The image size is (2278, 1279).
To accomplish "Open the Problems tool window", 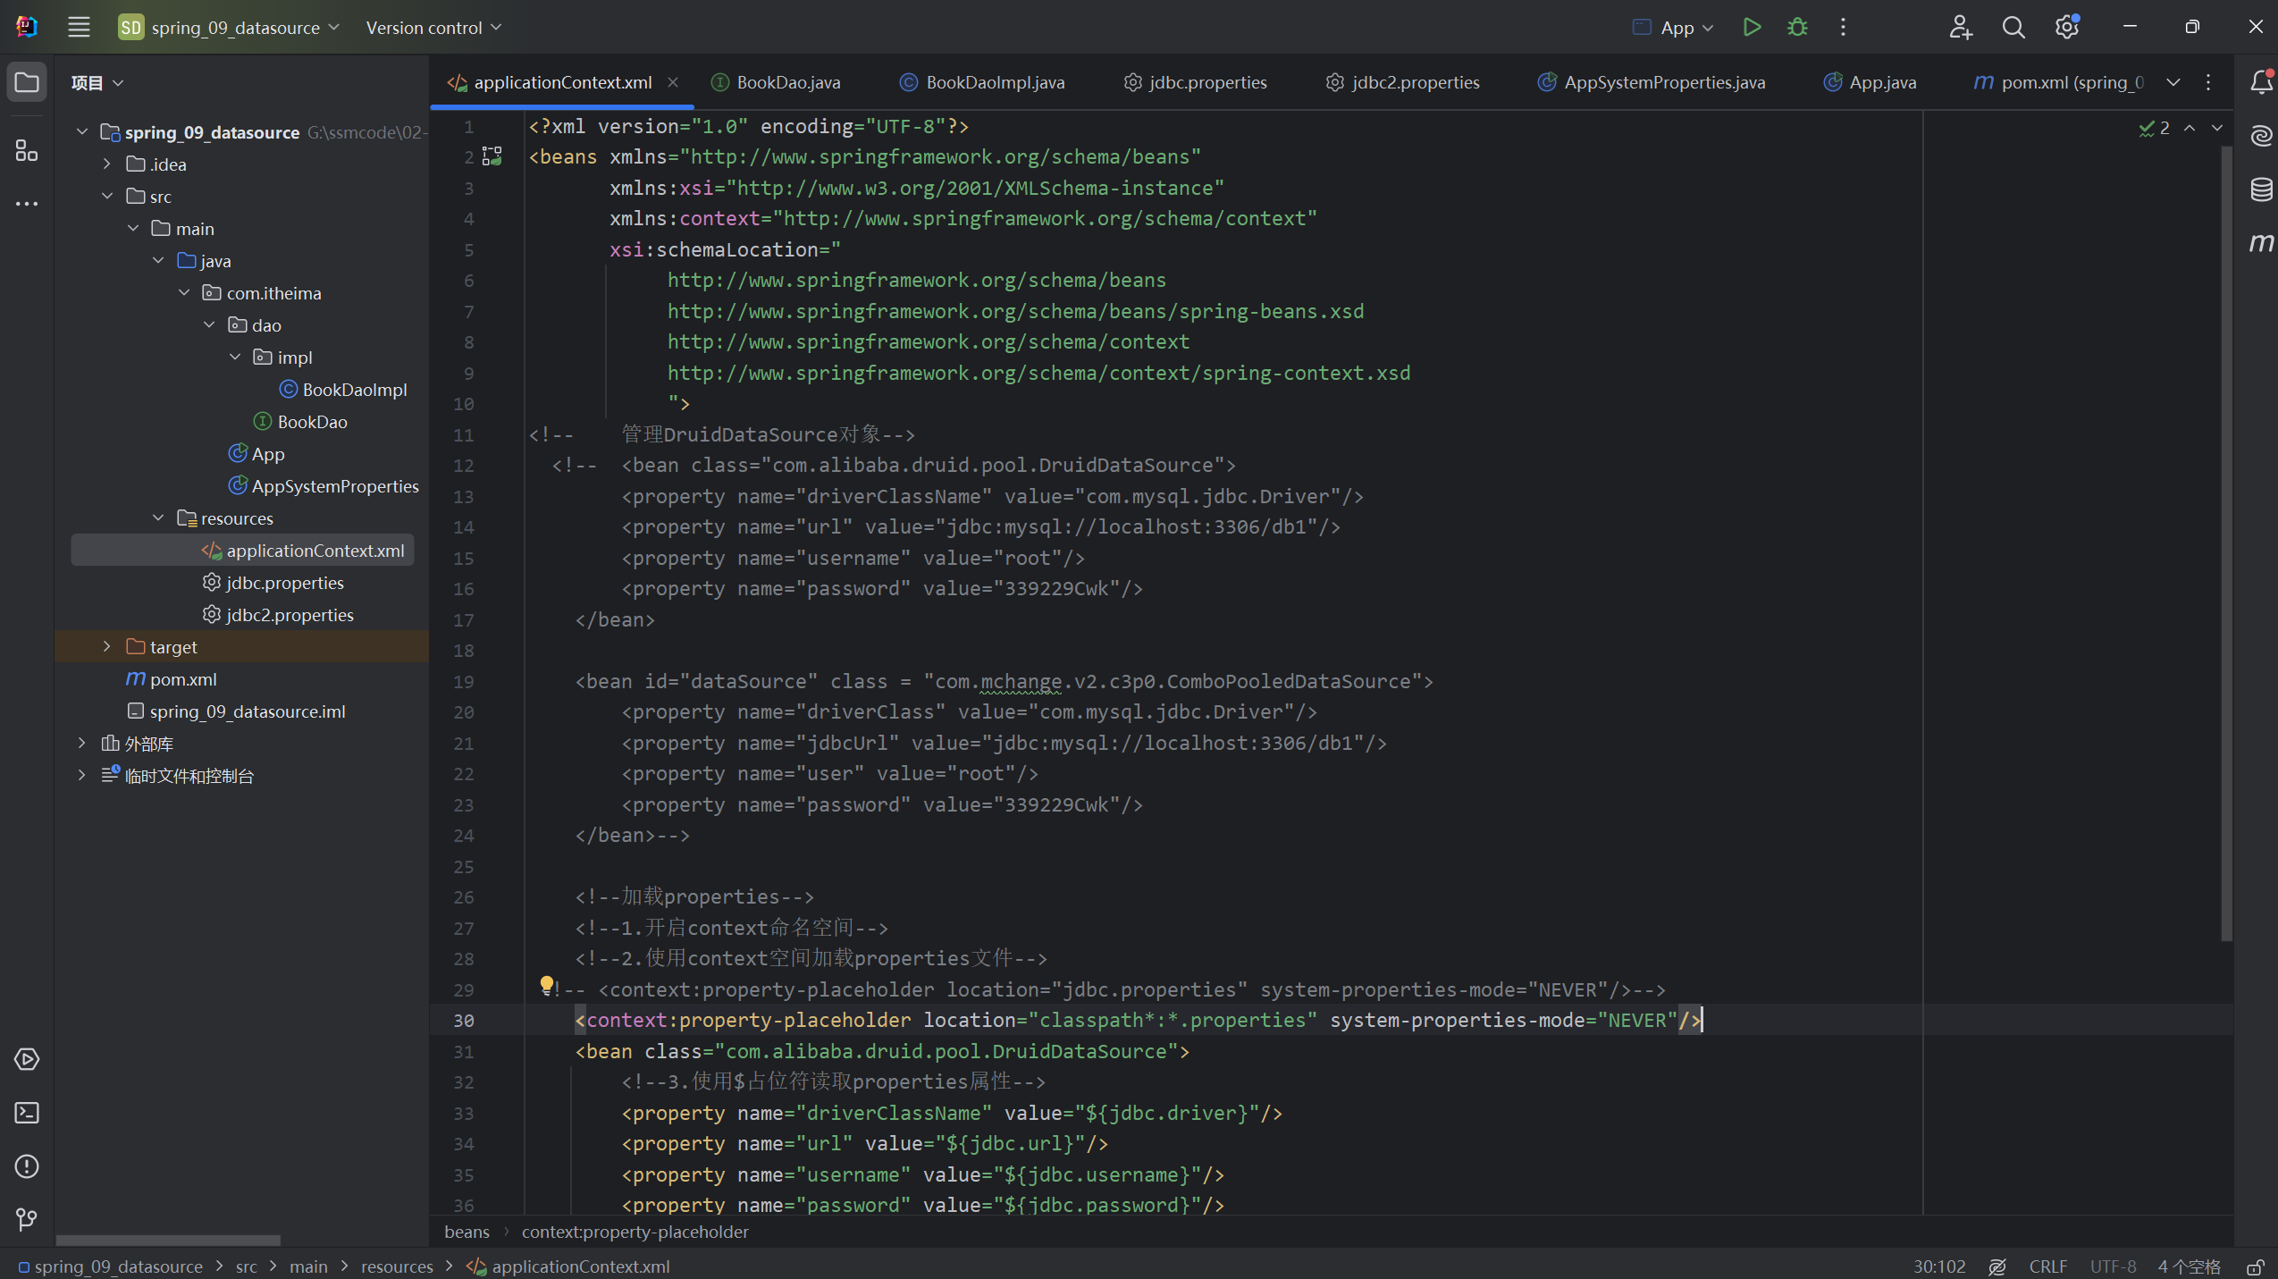I will coord(27,1166).
